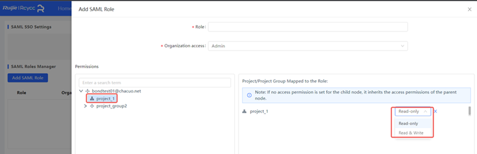
Task: Click the Add SAML Role button
Action: pos(28,78)
